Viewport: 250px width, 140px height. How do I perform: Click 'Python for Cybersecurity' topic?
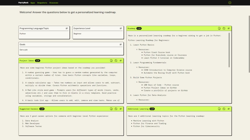(x=146, y=126)
